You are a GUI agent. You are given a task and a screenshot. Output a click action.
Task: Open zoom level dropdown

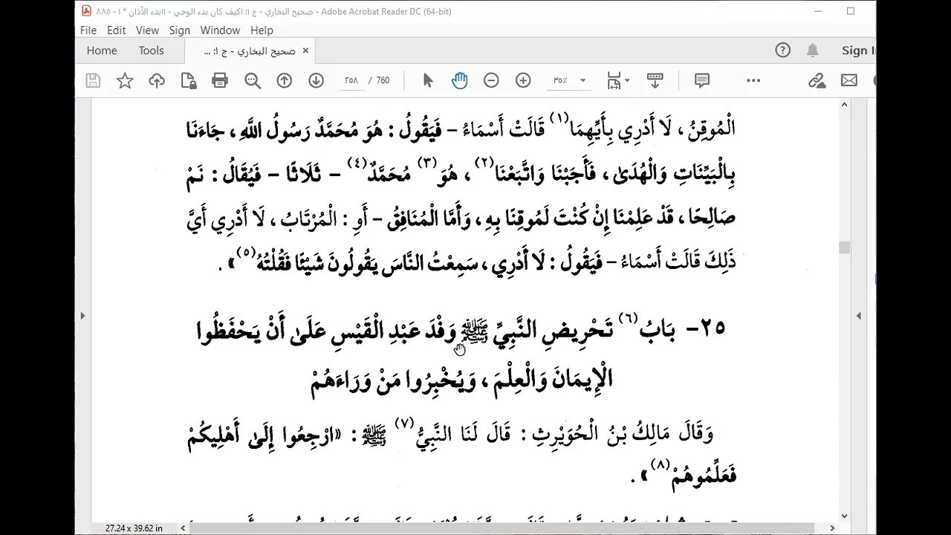pyautogui.click(x=582, y=81)
